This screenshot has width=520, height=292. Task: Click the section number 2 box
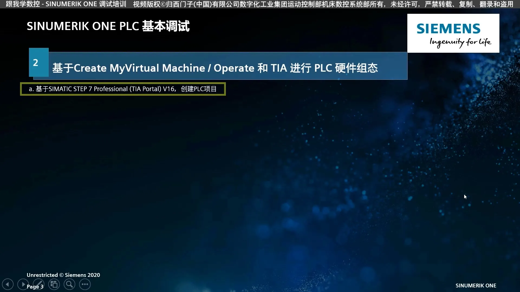point(39,62)
